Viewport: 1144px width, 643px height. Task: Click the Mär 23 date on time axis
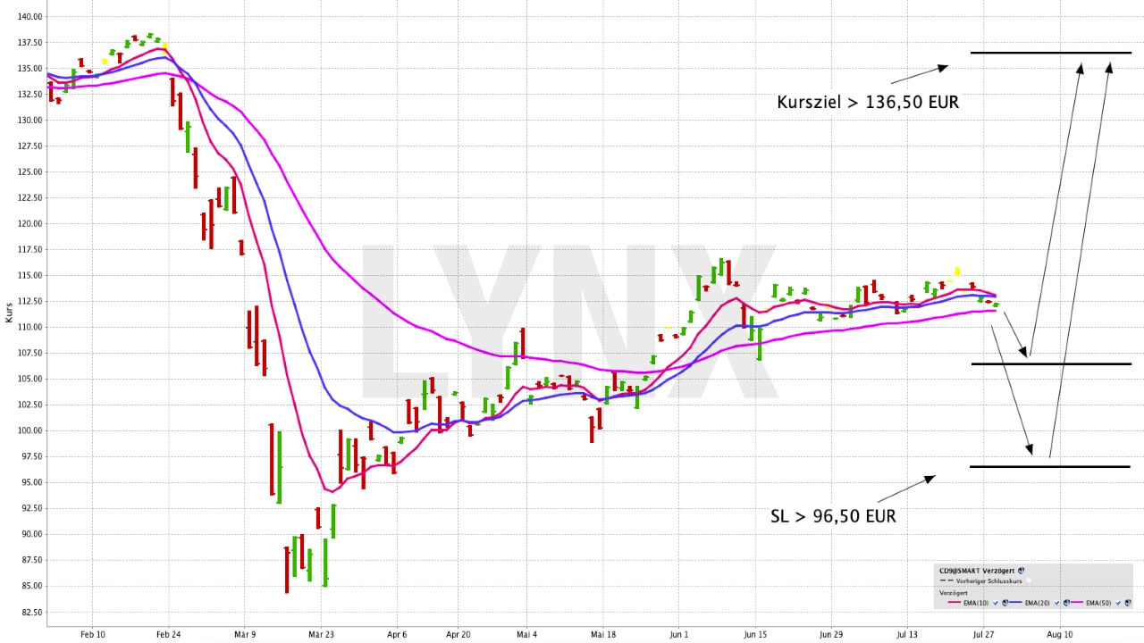(321, 634)
